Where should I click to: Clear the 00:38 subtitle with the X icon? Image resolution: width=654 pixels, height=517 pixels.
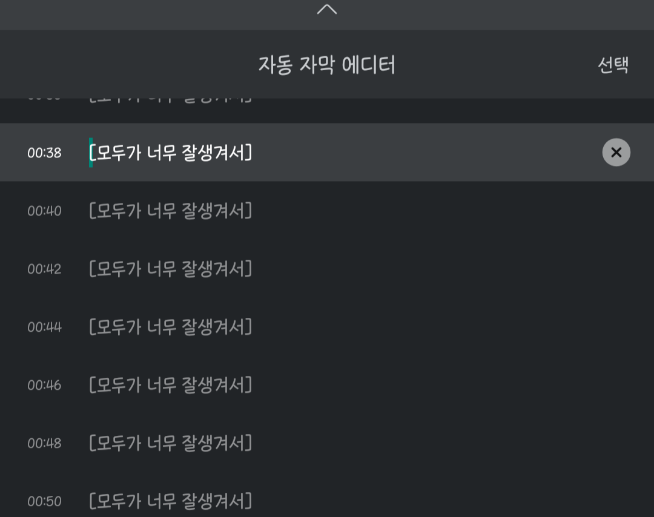tap(616, 153)
